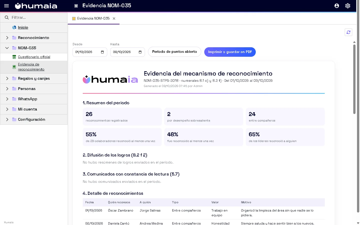Click the Evidencia de reconocimiento icon

[14, 67]
